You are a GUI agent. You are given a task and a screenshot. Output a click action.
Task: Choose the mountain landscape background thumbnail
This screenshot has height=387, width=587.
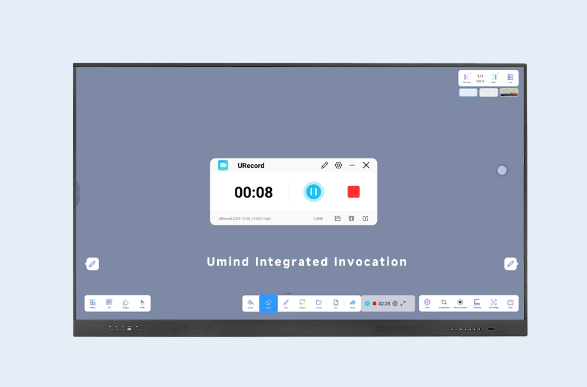[509, 93]
